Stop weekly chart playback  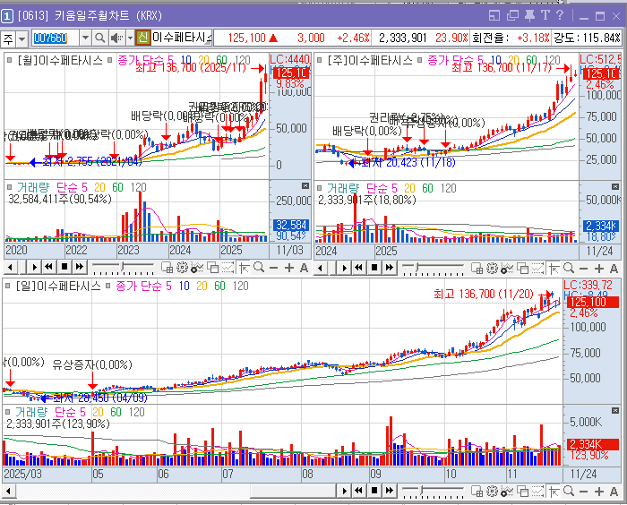[x=374, y=268]
